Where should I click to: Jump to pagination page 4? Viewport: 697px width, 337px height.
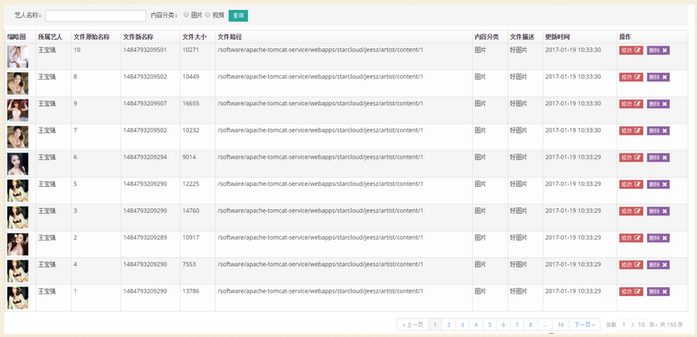(476, 325)
